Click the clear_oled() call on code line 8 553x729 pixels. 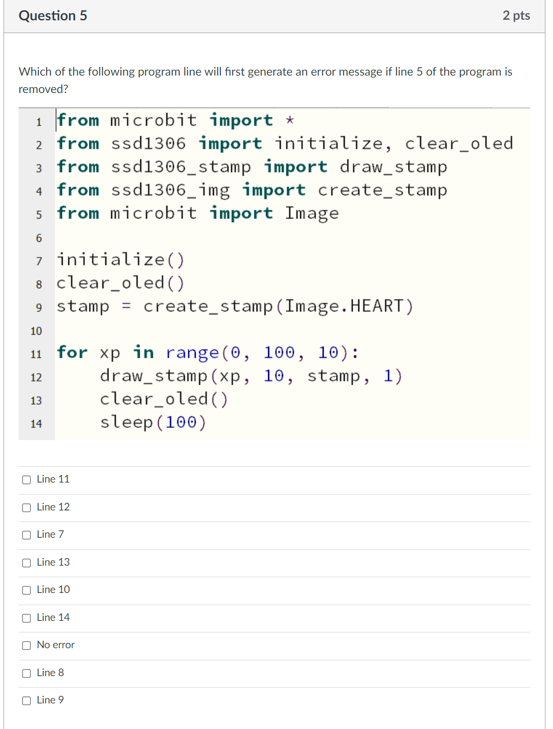pyautogui.click(x=120, y=283)
